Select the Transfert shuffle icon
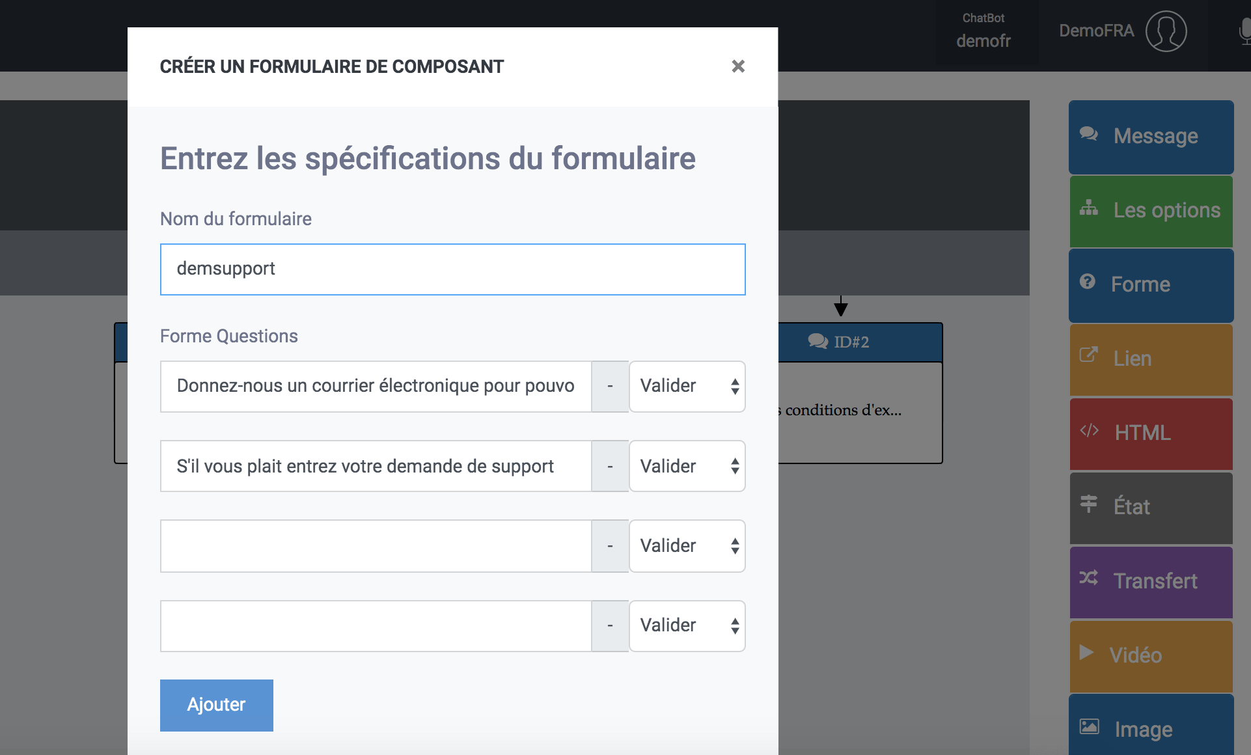The image size is (1251, 755). [x=1088, y=578]
